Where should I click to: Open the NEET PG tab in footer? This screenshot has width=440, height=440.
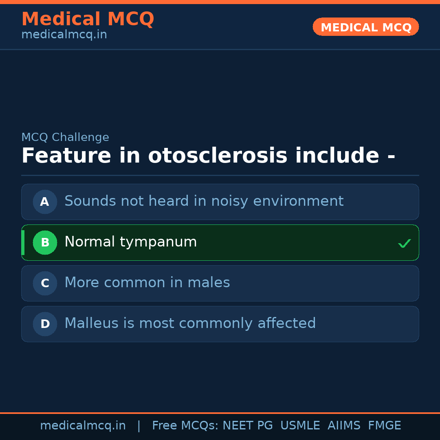[x=247, y=425]
